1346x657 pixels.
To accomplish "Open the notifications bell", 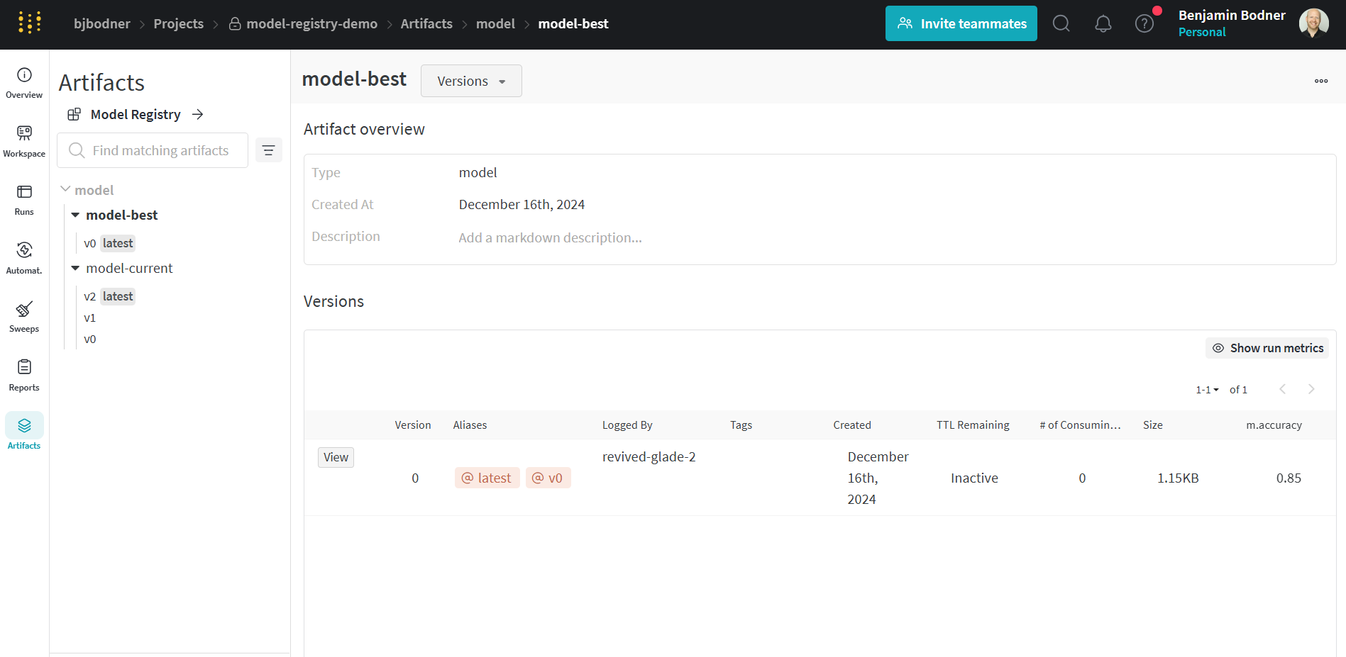I will pyautogui.click(x=1103, y=23).
